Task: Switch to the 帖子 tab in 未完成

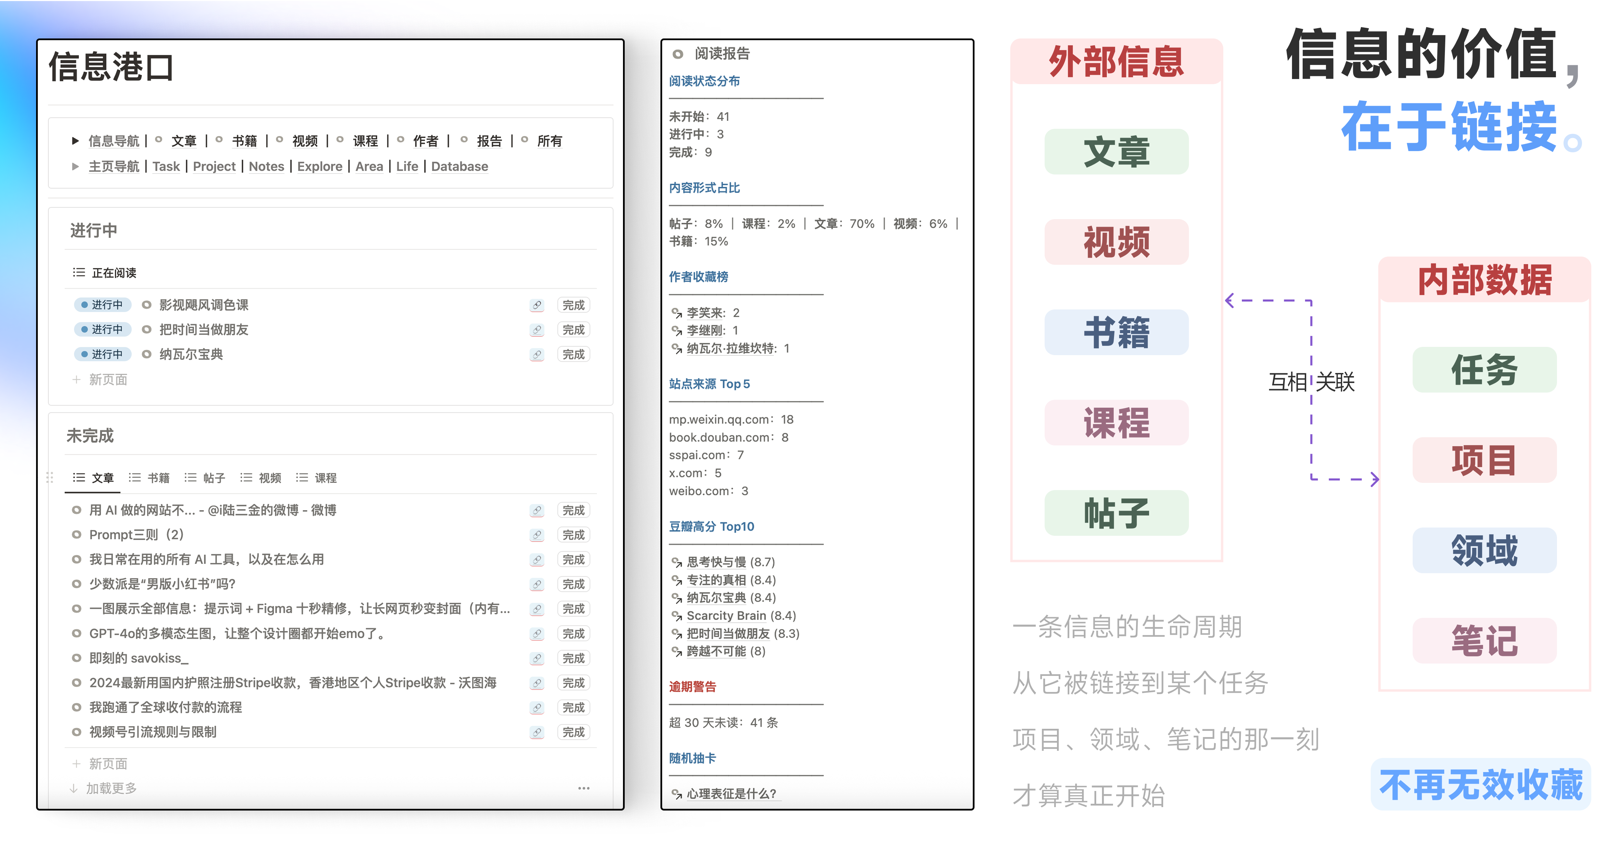Action: 205,478
